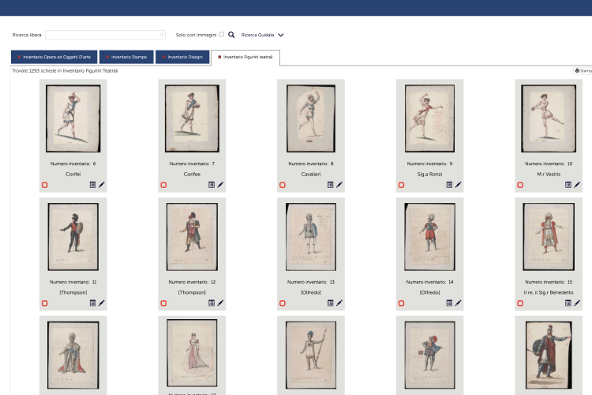Screen dimensions: 592x395
Task: Open detail sheet icon for Sig.a Ronzi
Action: pyautogui.click(x=449, y=185)
